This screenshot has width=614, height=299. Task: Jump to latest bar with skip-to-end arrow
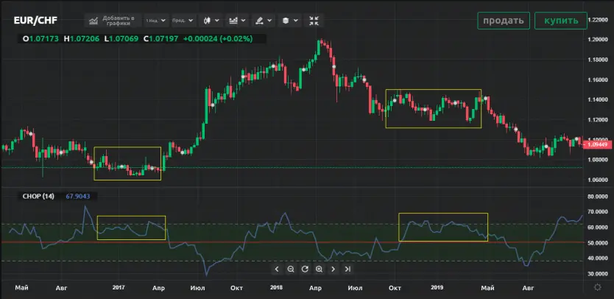pyautogui.click(x=347, y=270)
